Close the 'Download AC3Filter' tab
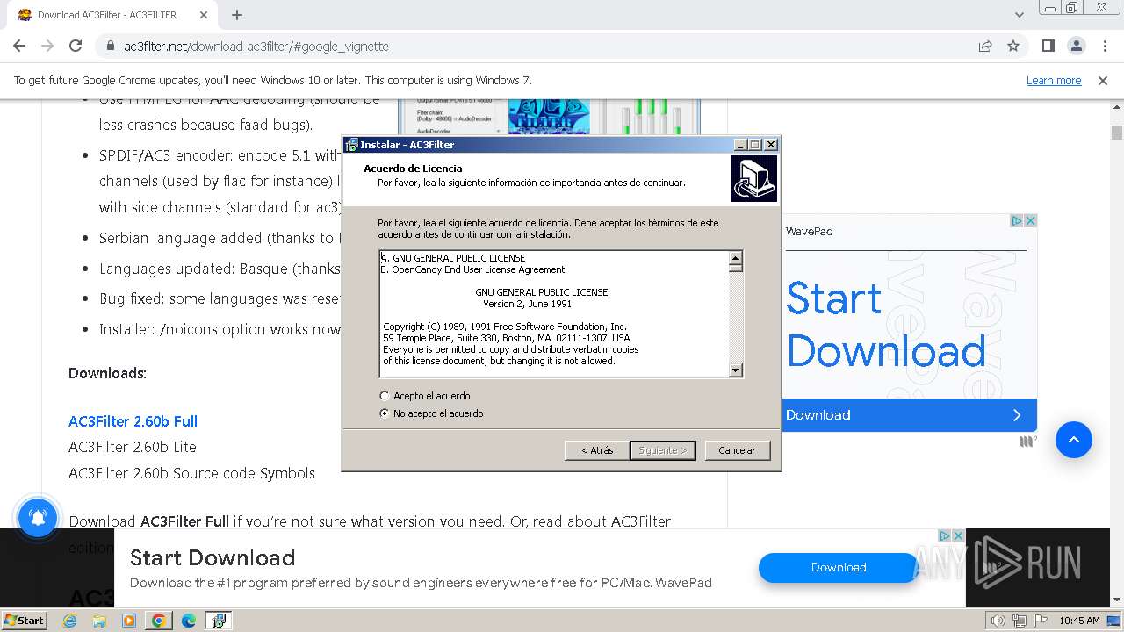 click(x=204, y=15)
